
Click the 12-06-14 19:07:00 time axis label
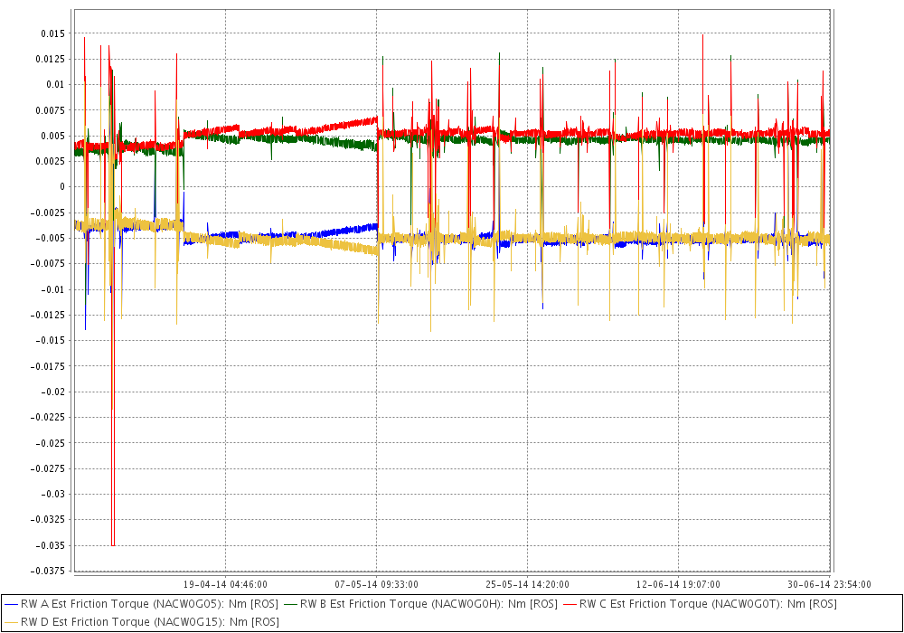[x=678, y=584]
